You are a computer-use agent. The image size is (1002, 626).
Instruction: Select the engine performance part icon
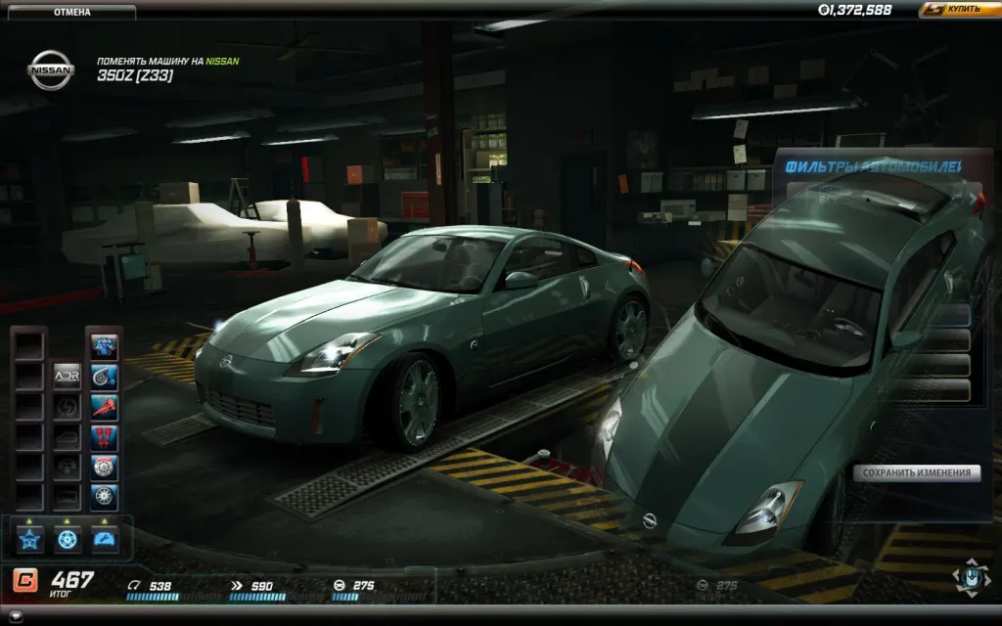(104, 346)
